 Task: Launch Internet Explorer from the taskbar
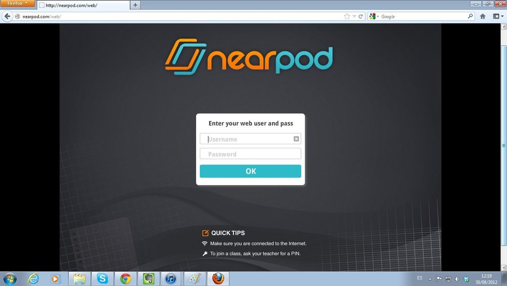[x=33, y=279]
